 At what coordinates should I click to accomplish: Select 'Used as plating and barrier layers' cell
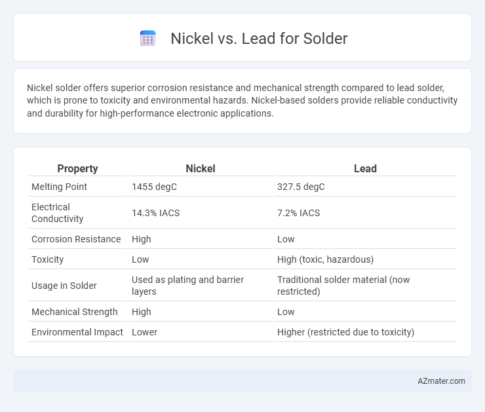(x=187, y=286)
